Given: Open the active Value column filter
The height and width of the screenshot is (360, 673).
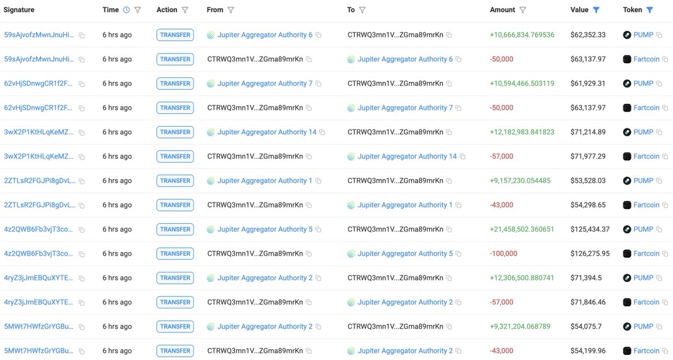Looking at the screenshot, I should [596, 10].
